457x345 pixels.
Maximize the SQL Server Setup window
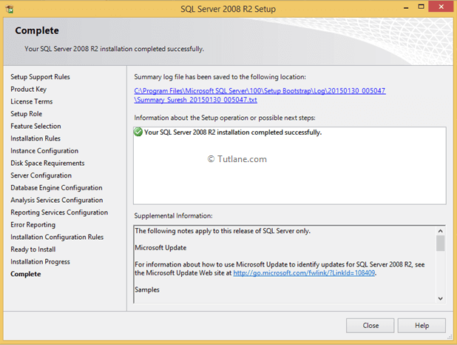422,7
